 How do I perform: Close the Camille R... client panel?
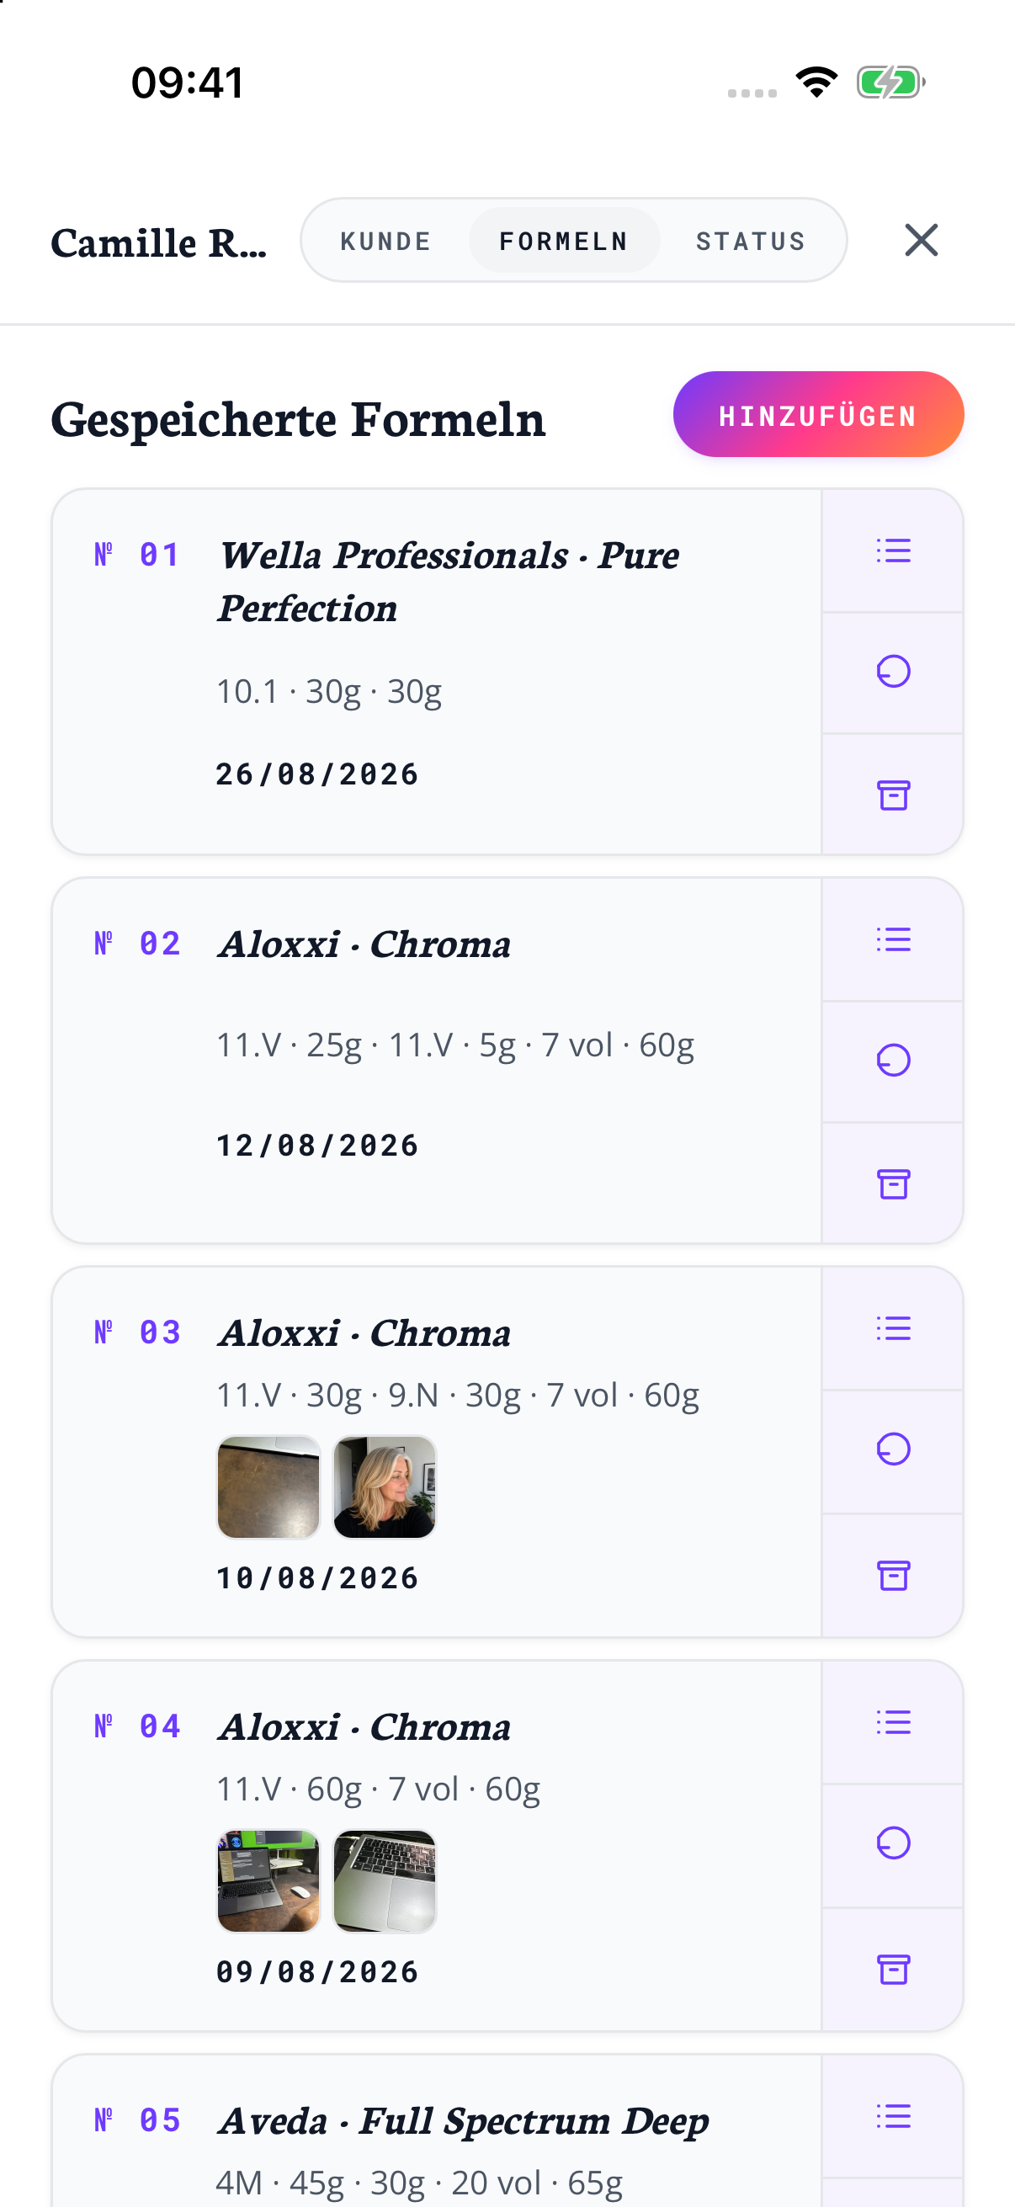(921, 240)
